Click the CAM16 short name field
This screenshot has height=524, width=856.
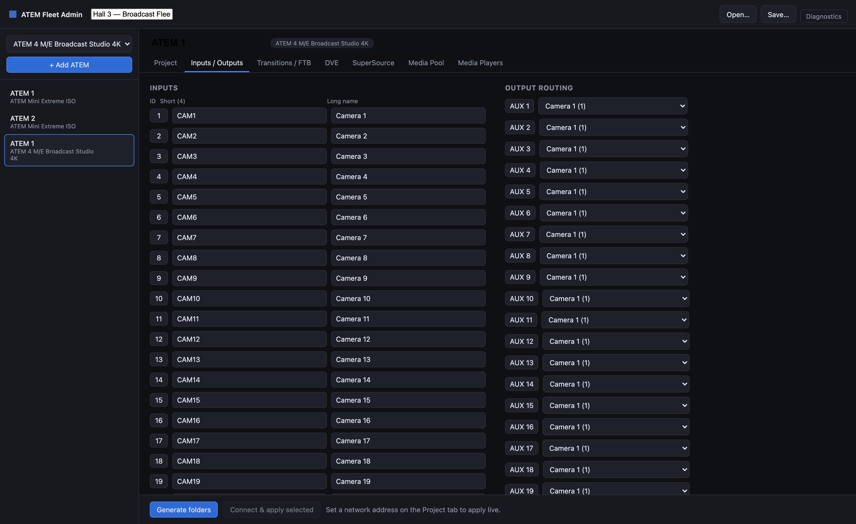click(249, 421)
